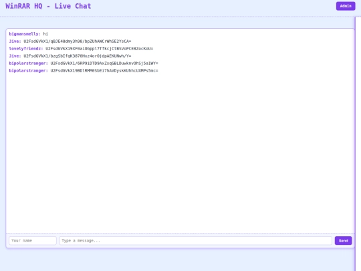Select the lovelyfriendz username
Image resolution: width=361 pixels, height=271 pixels.
(x=26, y=49)
